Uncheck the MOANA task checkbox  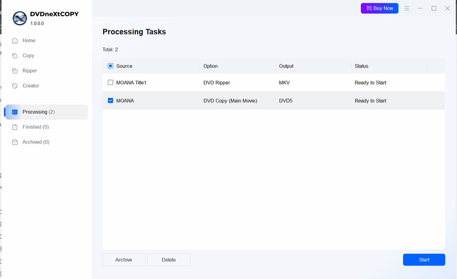(110, 101)
